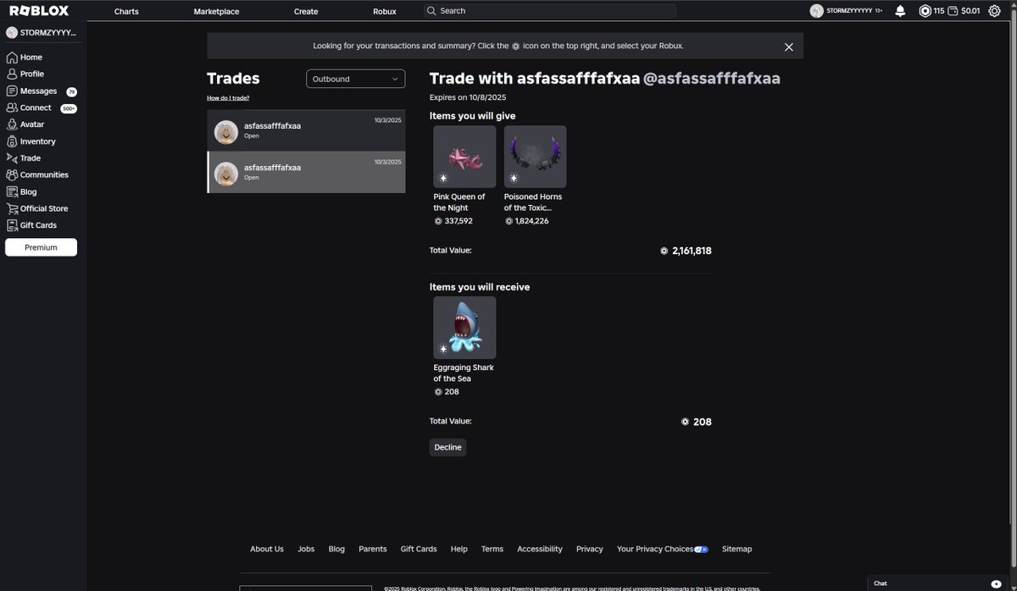Open the Gift Cards footer link
This screenshot has height=591, width=1017.
coord(419,549)
